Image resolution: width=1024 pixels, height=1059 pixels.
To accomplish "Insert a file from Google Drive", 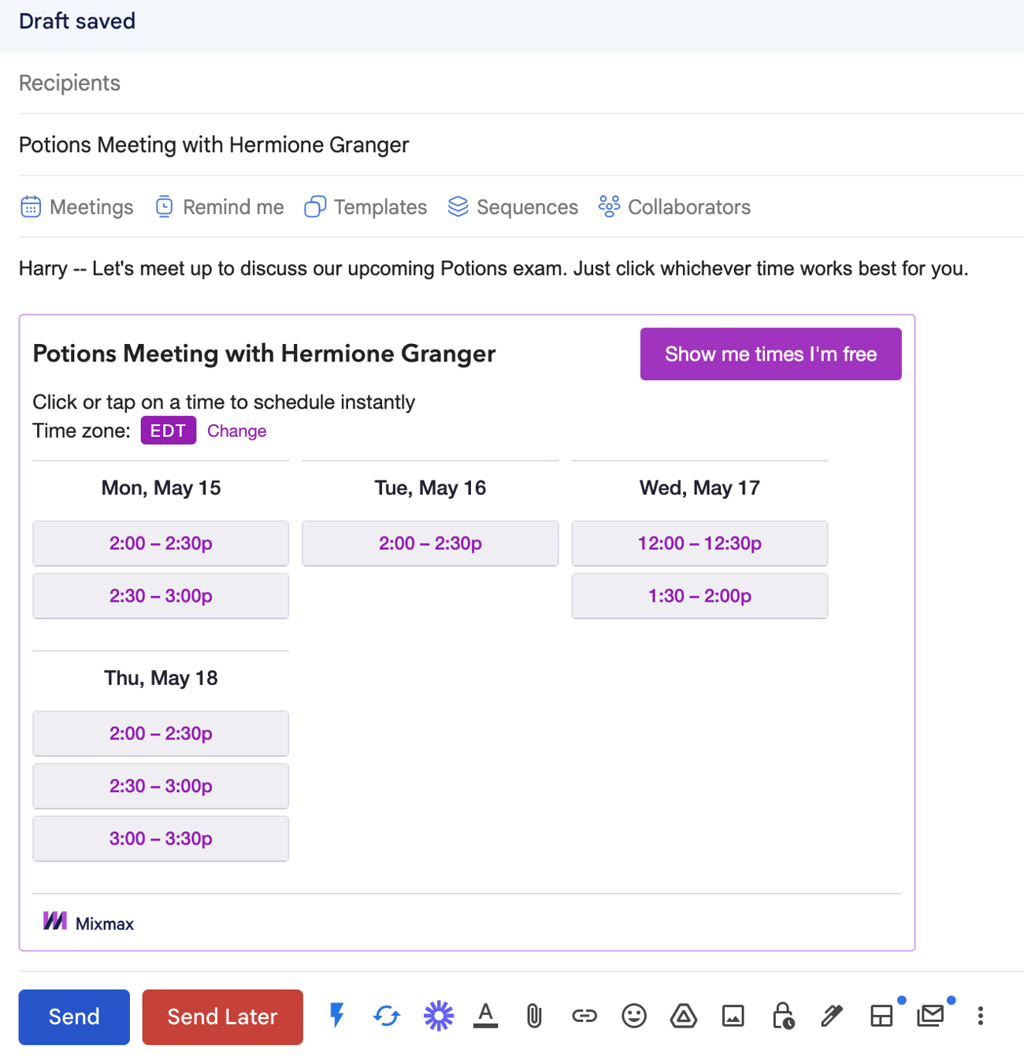I will (x=683, y=1016).
